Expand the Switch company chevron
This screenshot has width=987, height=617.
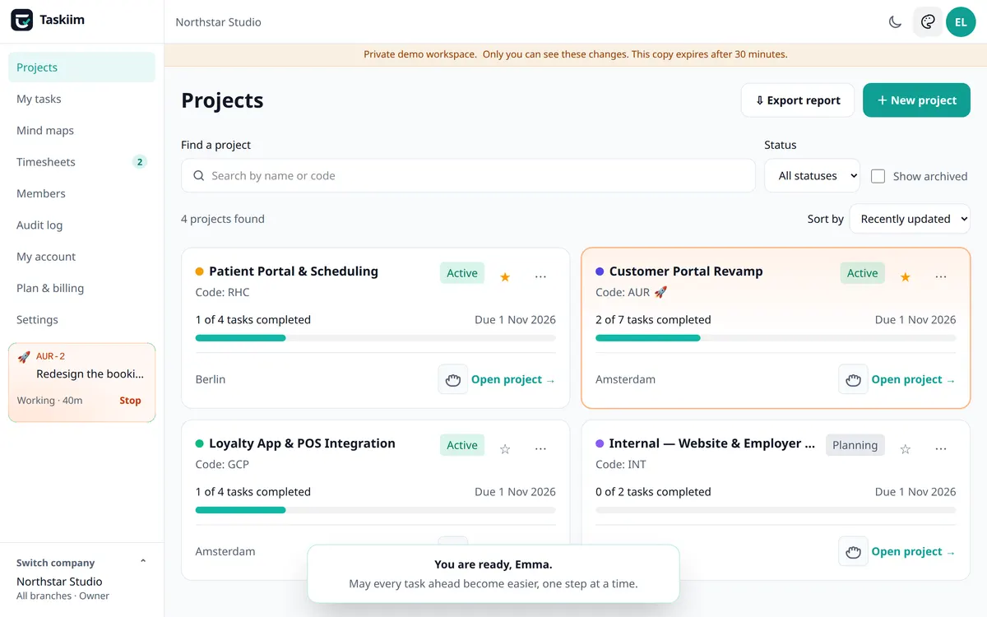coord(143,562)
